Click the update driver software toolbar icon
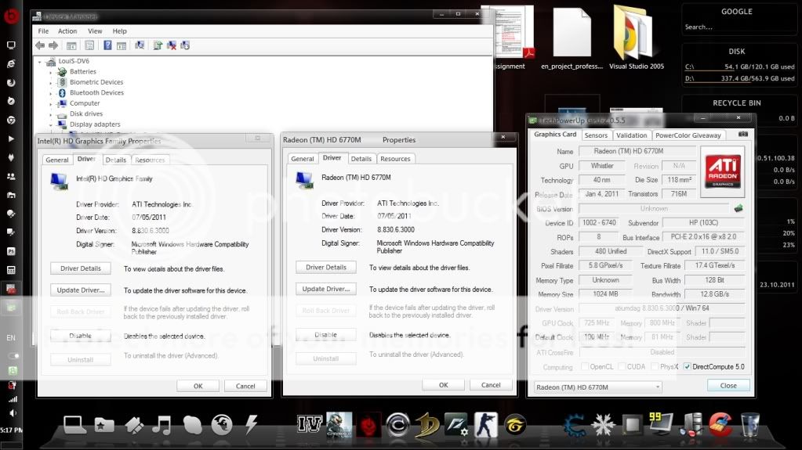This screenshot has height=450, width=802. point(158,45)
